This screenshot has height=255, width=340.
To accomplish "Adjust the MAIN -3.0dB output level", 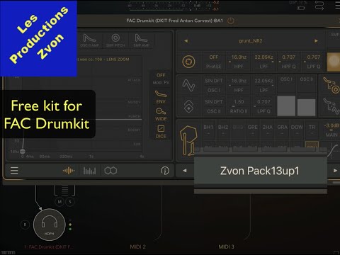I will [331, 130].
